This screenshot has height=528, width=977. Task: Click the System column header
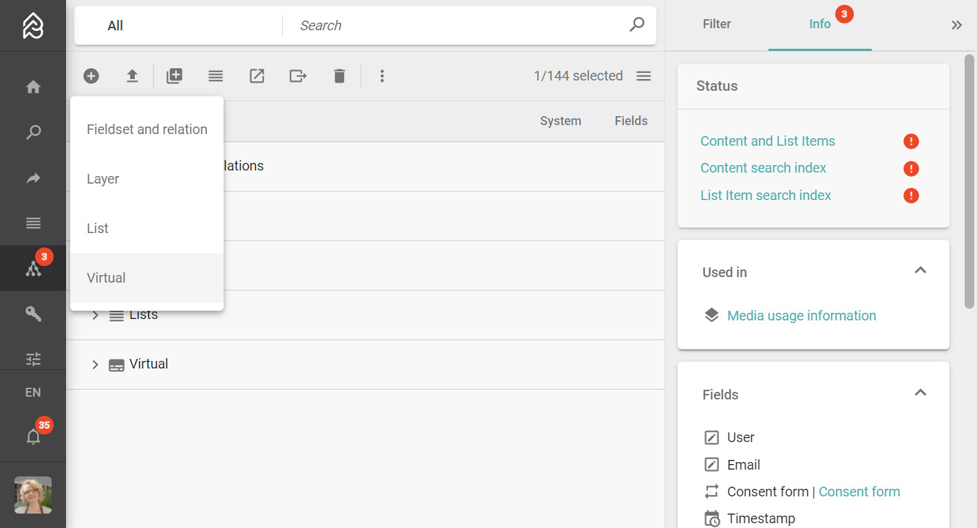click(x=560, y=121)
